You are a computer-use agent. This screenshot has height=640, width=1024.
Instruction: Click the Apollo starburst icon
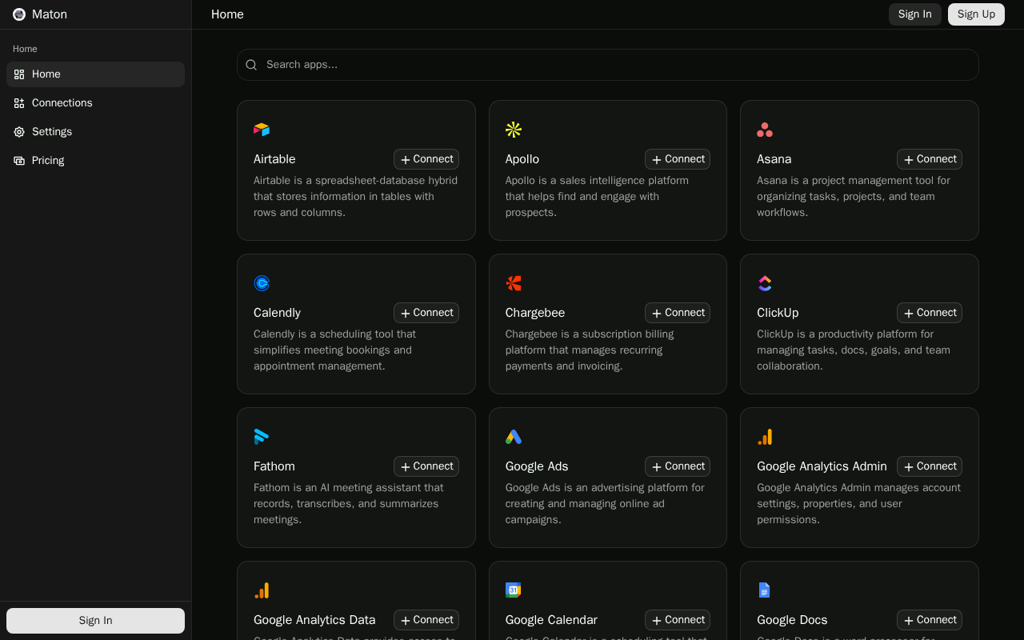[514, 130]
